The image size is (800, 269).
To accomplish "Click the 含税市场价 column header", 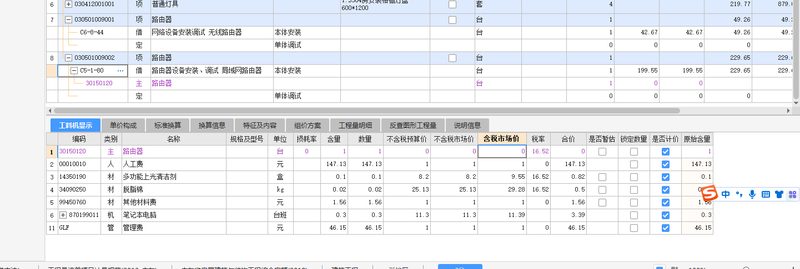I will 502,139.
